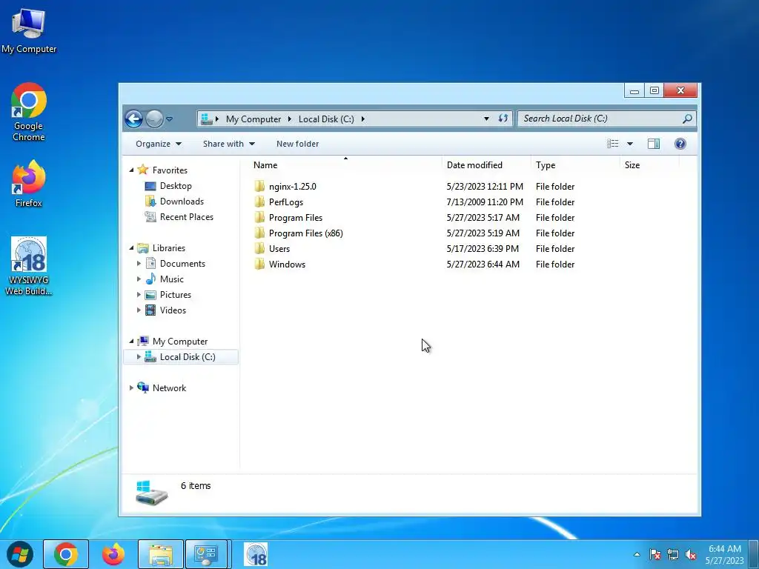Click the refresh icon in address bar

pyautogui.click(x=503, y=119)
